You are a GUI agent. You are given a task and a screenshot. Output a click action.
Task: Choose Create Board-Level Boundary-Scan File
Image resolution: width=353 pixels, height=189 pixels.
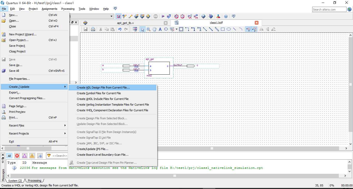[x=112, y=155]
